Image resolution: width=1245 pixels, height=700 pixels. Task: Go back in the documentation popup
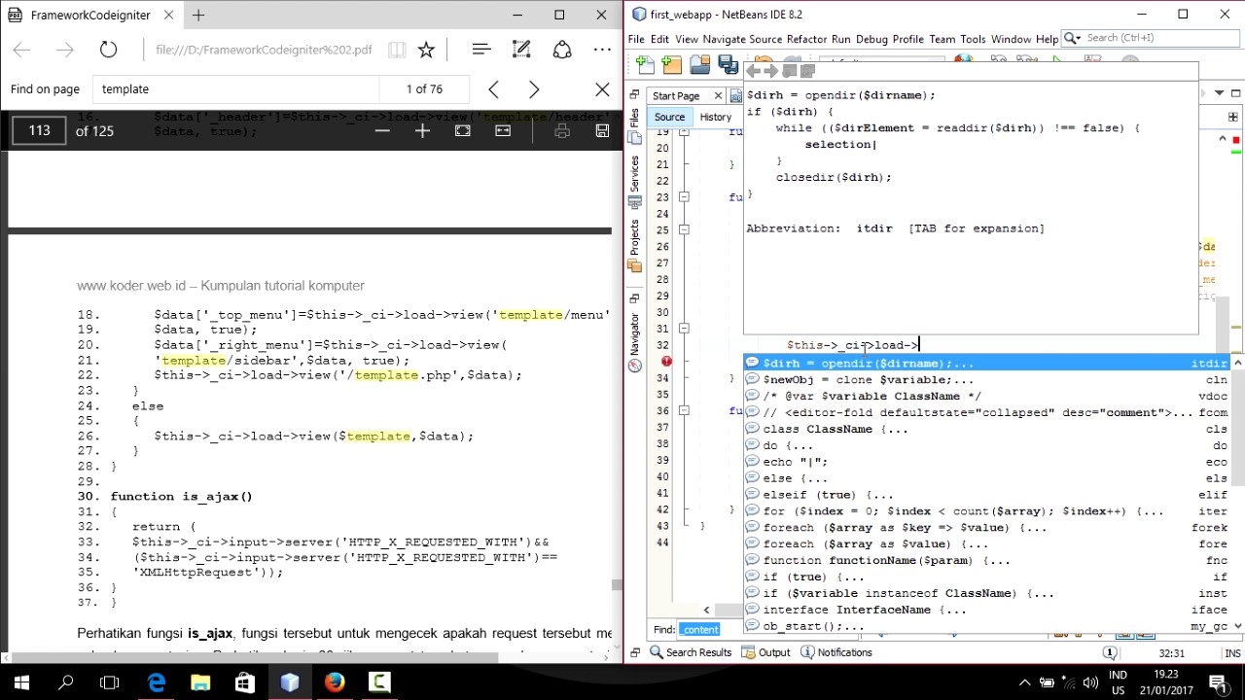[x=754, y=70]
